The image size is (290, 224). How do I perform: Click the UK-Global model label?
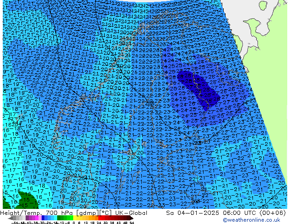click(131, 213)
